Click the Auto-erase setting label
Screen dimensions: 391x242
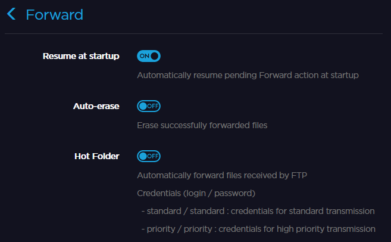(x=96, y=106)
